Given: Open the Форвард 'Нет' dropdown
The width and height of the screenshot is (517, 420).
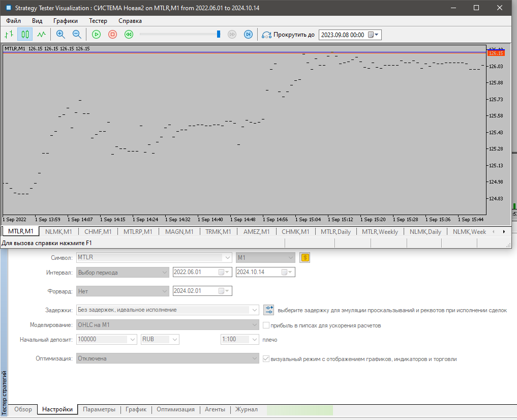Looking at the screenshot, I should tap(123, 291).
